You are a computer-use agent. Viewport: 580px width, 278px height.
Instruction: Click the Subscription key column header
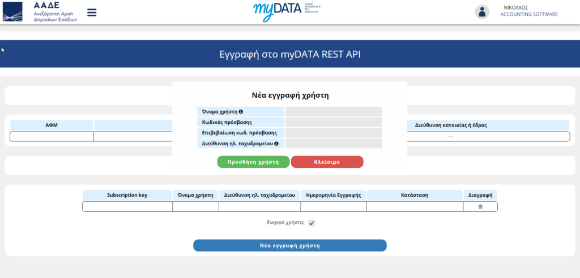(x=127, y=195)
